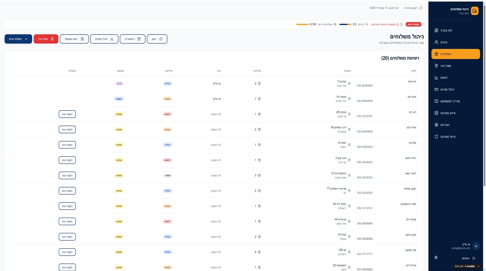
Task: Click the daily deliveries 0/100 progress bar
Action: pyautogui.click(x=302, y=25)
